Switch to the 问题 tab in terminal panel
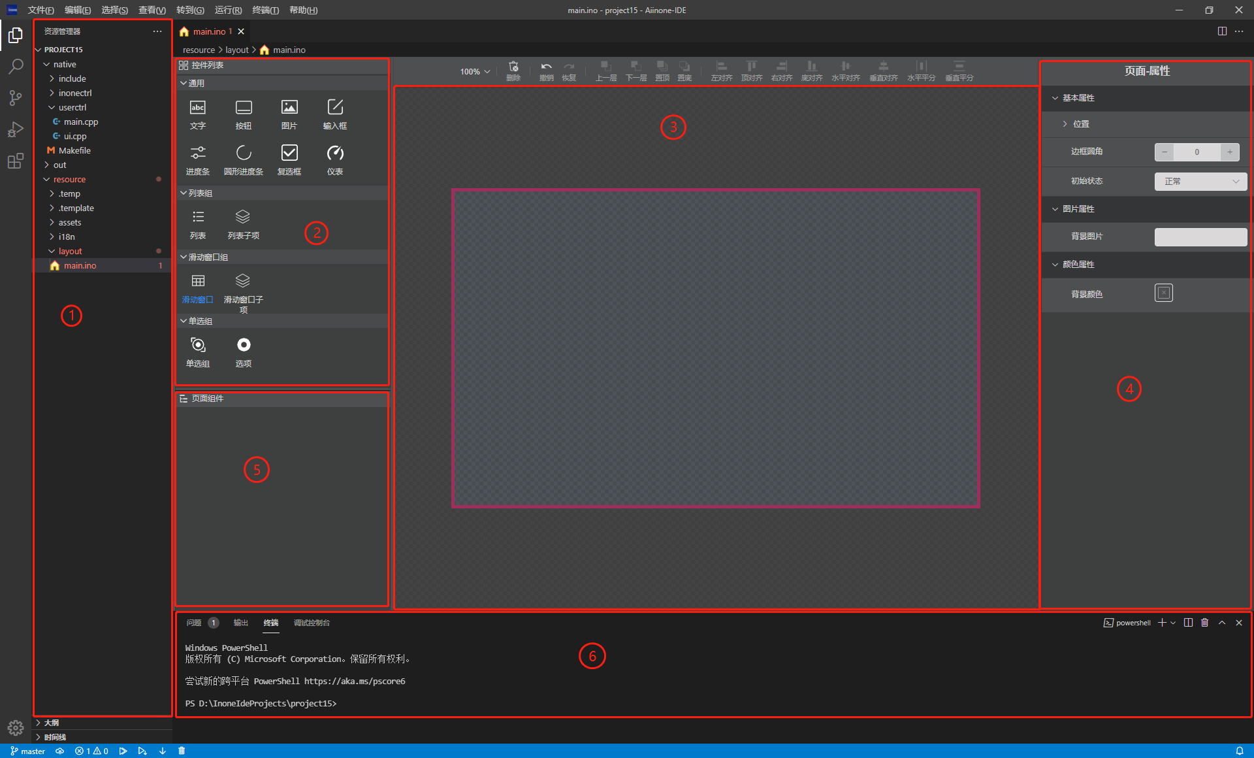Screen dimensions: 1254x758 [195, 623]
